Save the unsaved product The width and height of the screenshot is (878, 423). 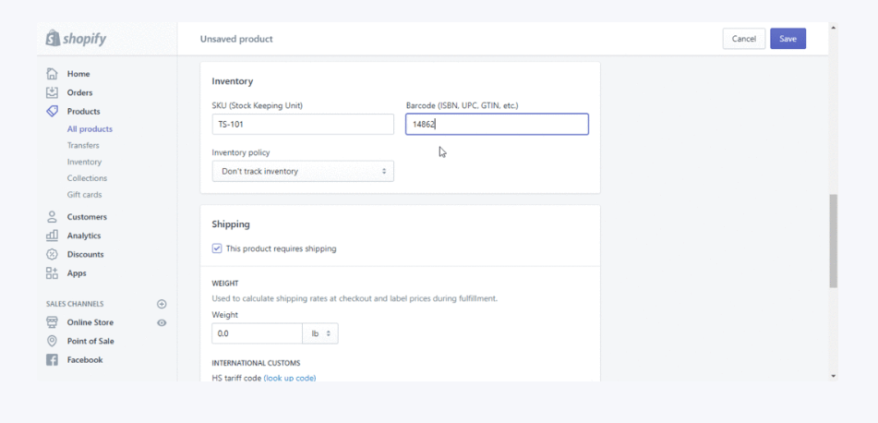pos(788,39)
